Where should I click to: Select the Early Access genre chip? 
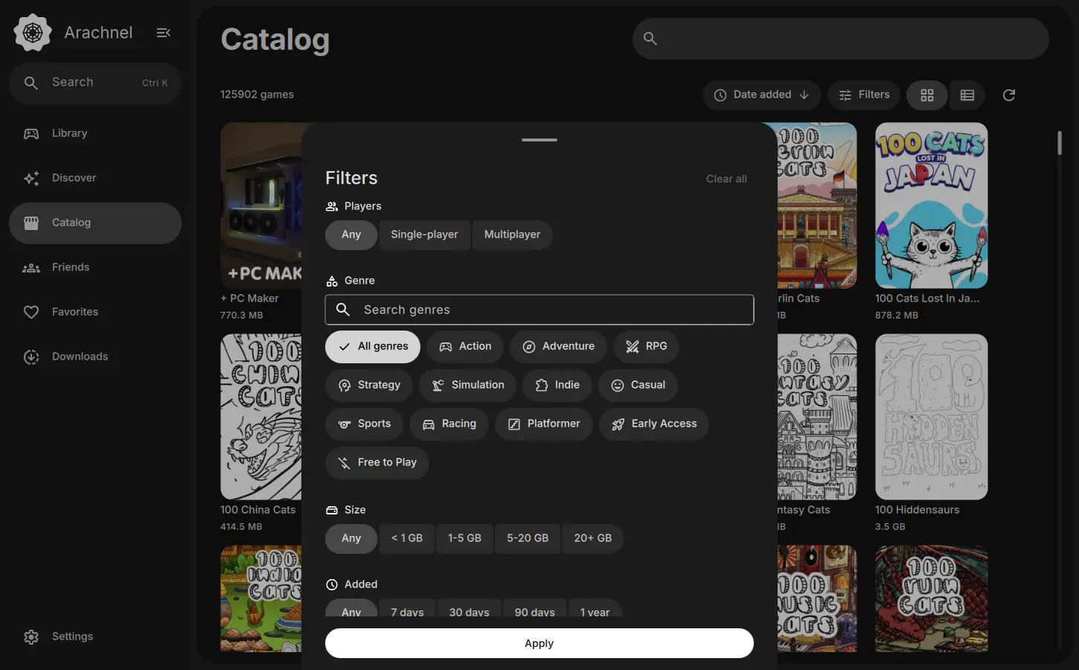654,424
